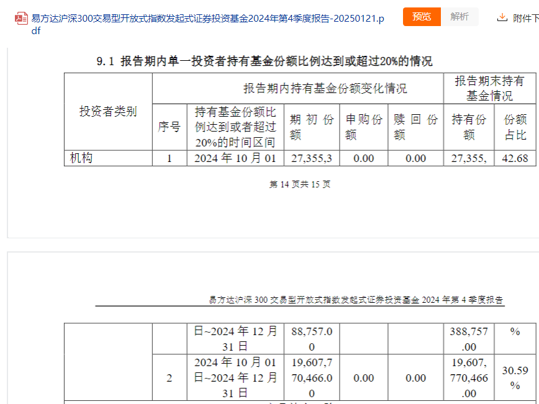The image size is (539, 404).
Task: Click the second page's header fund title
Action: pos(356,300)
